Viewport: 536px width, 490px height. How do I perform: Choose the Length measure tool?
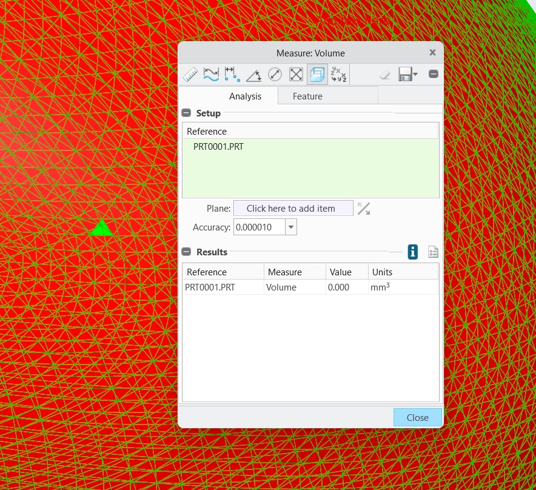211,74
